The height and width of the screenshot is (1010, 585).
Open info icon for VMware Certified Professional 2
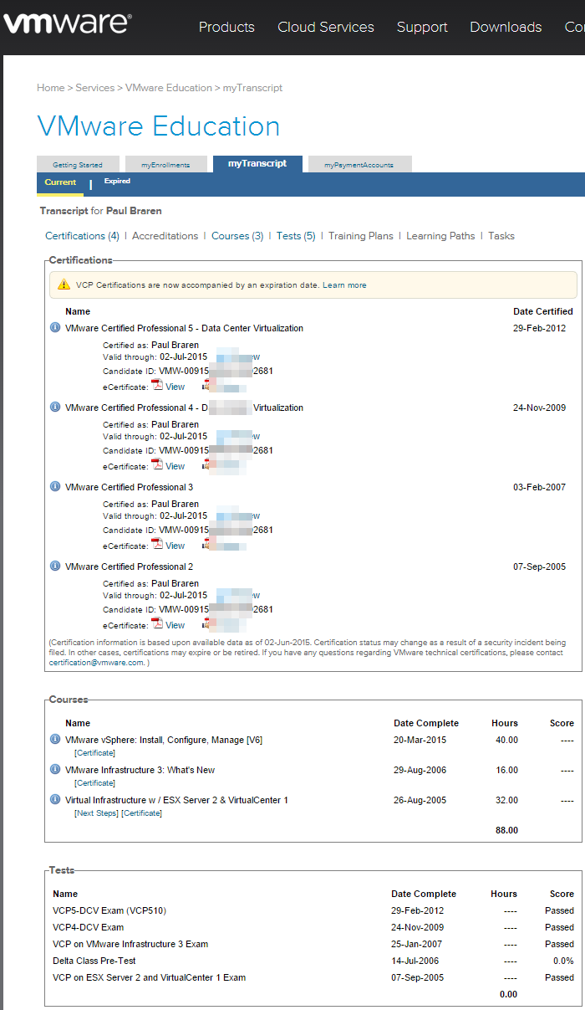point(55,567)
